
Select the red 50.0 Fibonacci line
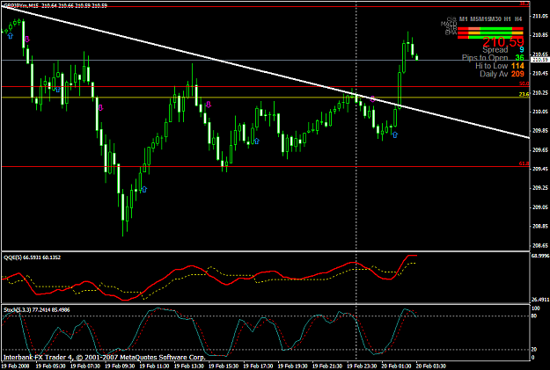[265, 86]
